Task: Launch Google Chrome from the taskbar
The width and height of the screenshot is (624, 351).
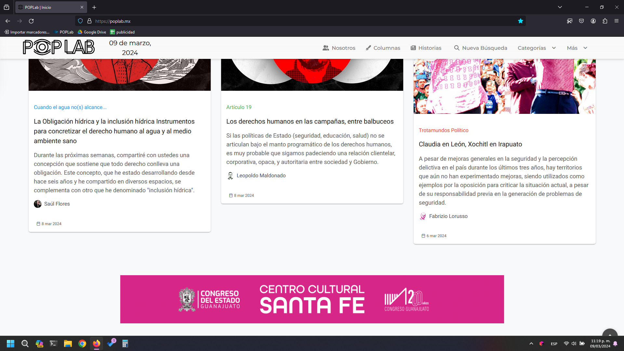Action: pyautogui.click(x=82, y=344)
